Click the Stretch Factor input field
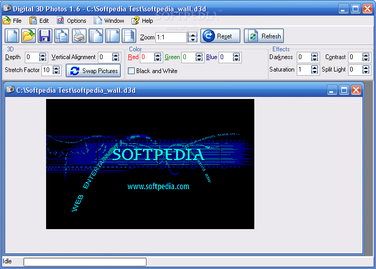 (47, 70)
